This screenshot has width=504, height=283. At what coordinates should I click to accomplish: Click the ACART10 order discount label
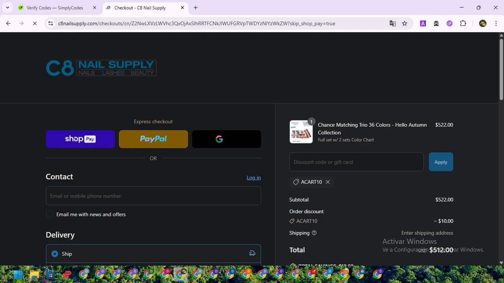(306, 221)
